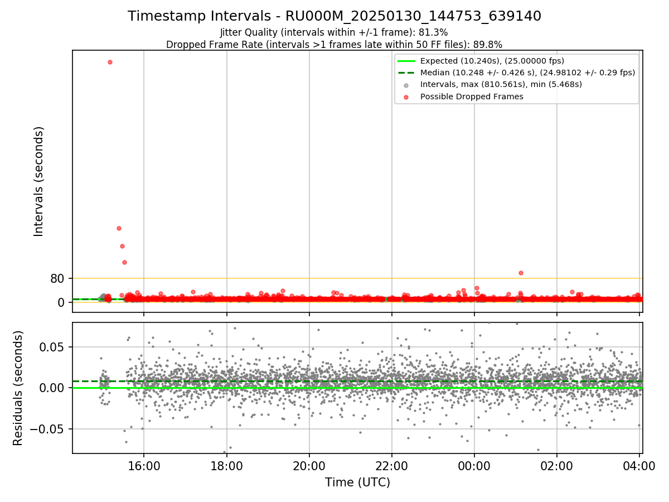This screenshot has width=669, height=502.
Task: Click the red outlier point just above 80 after 01:00
Action: pos(521,273)
